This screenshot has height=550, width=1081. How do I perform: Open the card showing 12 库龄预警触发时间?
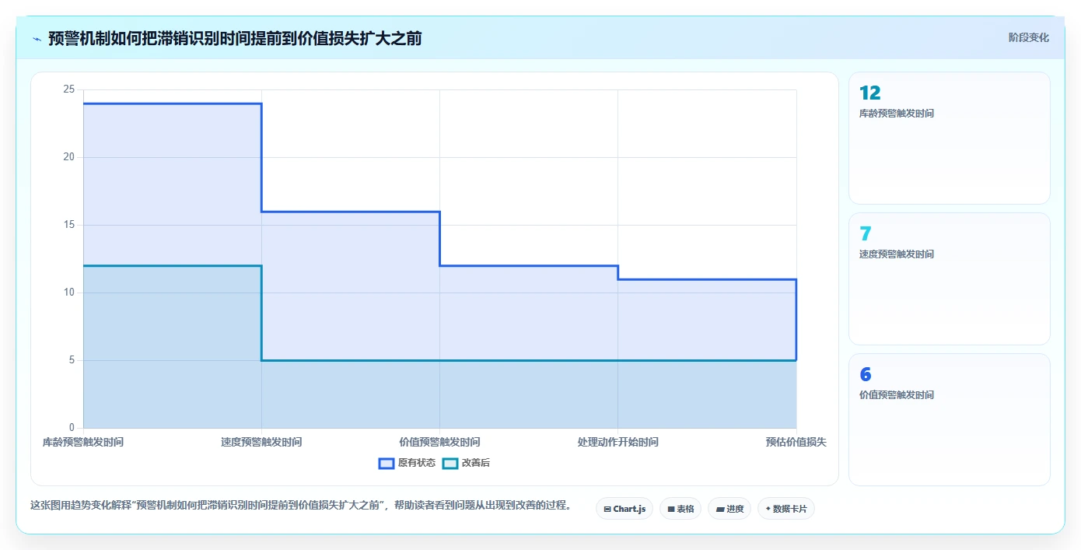[x=949, y=138]
